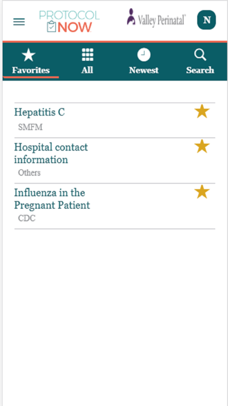The width and height of the screenshot is (228, 406).
Task: Open the user profile N avatar
Action: (206, 20)
